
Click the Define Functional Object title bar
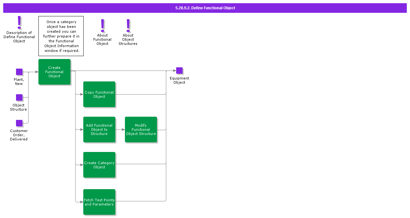pyautogui.click(x=205, y=8)
